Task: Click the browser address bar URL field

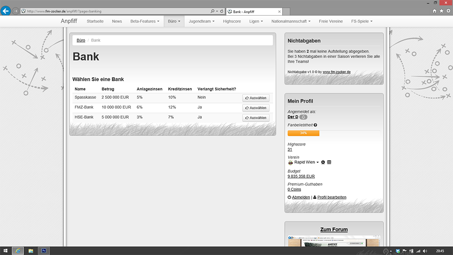Action: click(x=116, y=11)
